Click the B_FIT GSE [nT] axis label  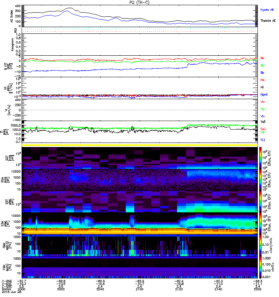(x=8, y=66)
